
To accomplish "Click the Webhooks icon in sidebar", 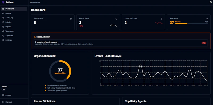I will point(3,31).
